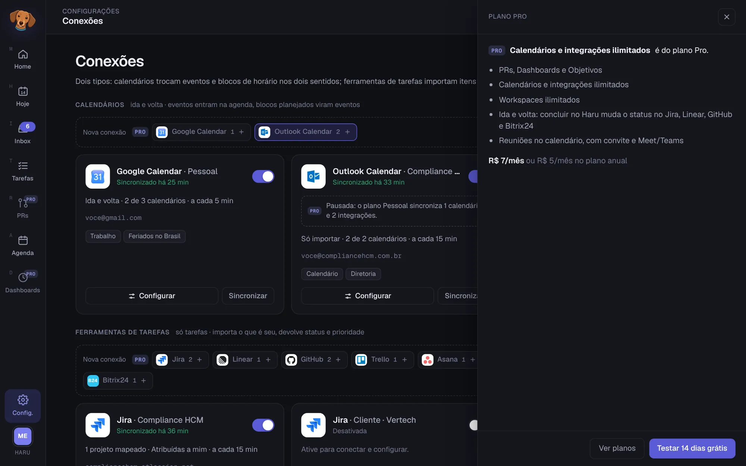
Task: Open the Tarefas list
Action: (22, 171)
